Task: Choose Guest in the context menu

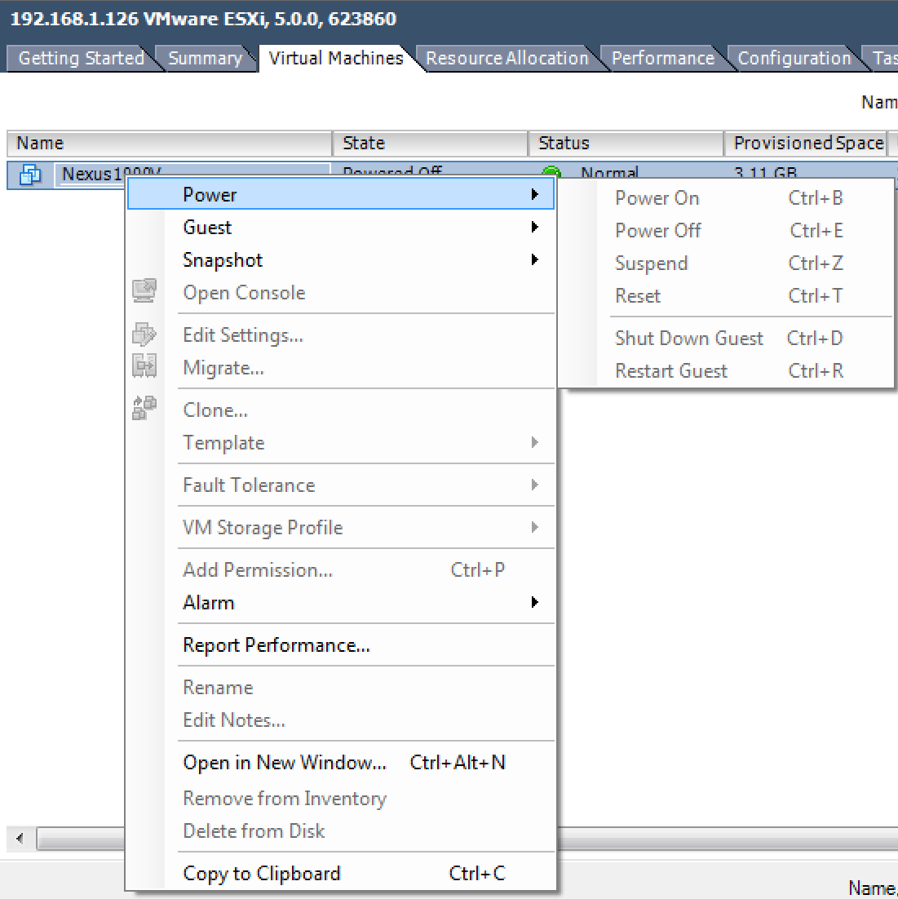Action: pyautogui.click(x=340, y=227)
